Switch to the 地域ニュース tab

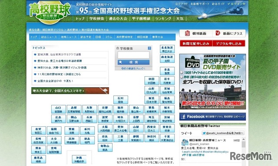coord(69,37)
